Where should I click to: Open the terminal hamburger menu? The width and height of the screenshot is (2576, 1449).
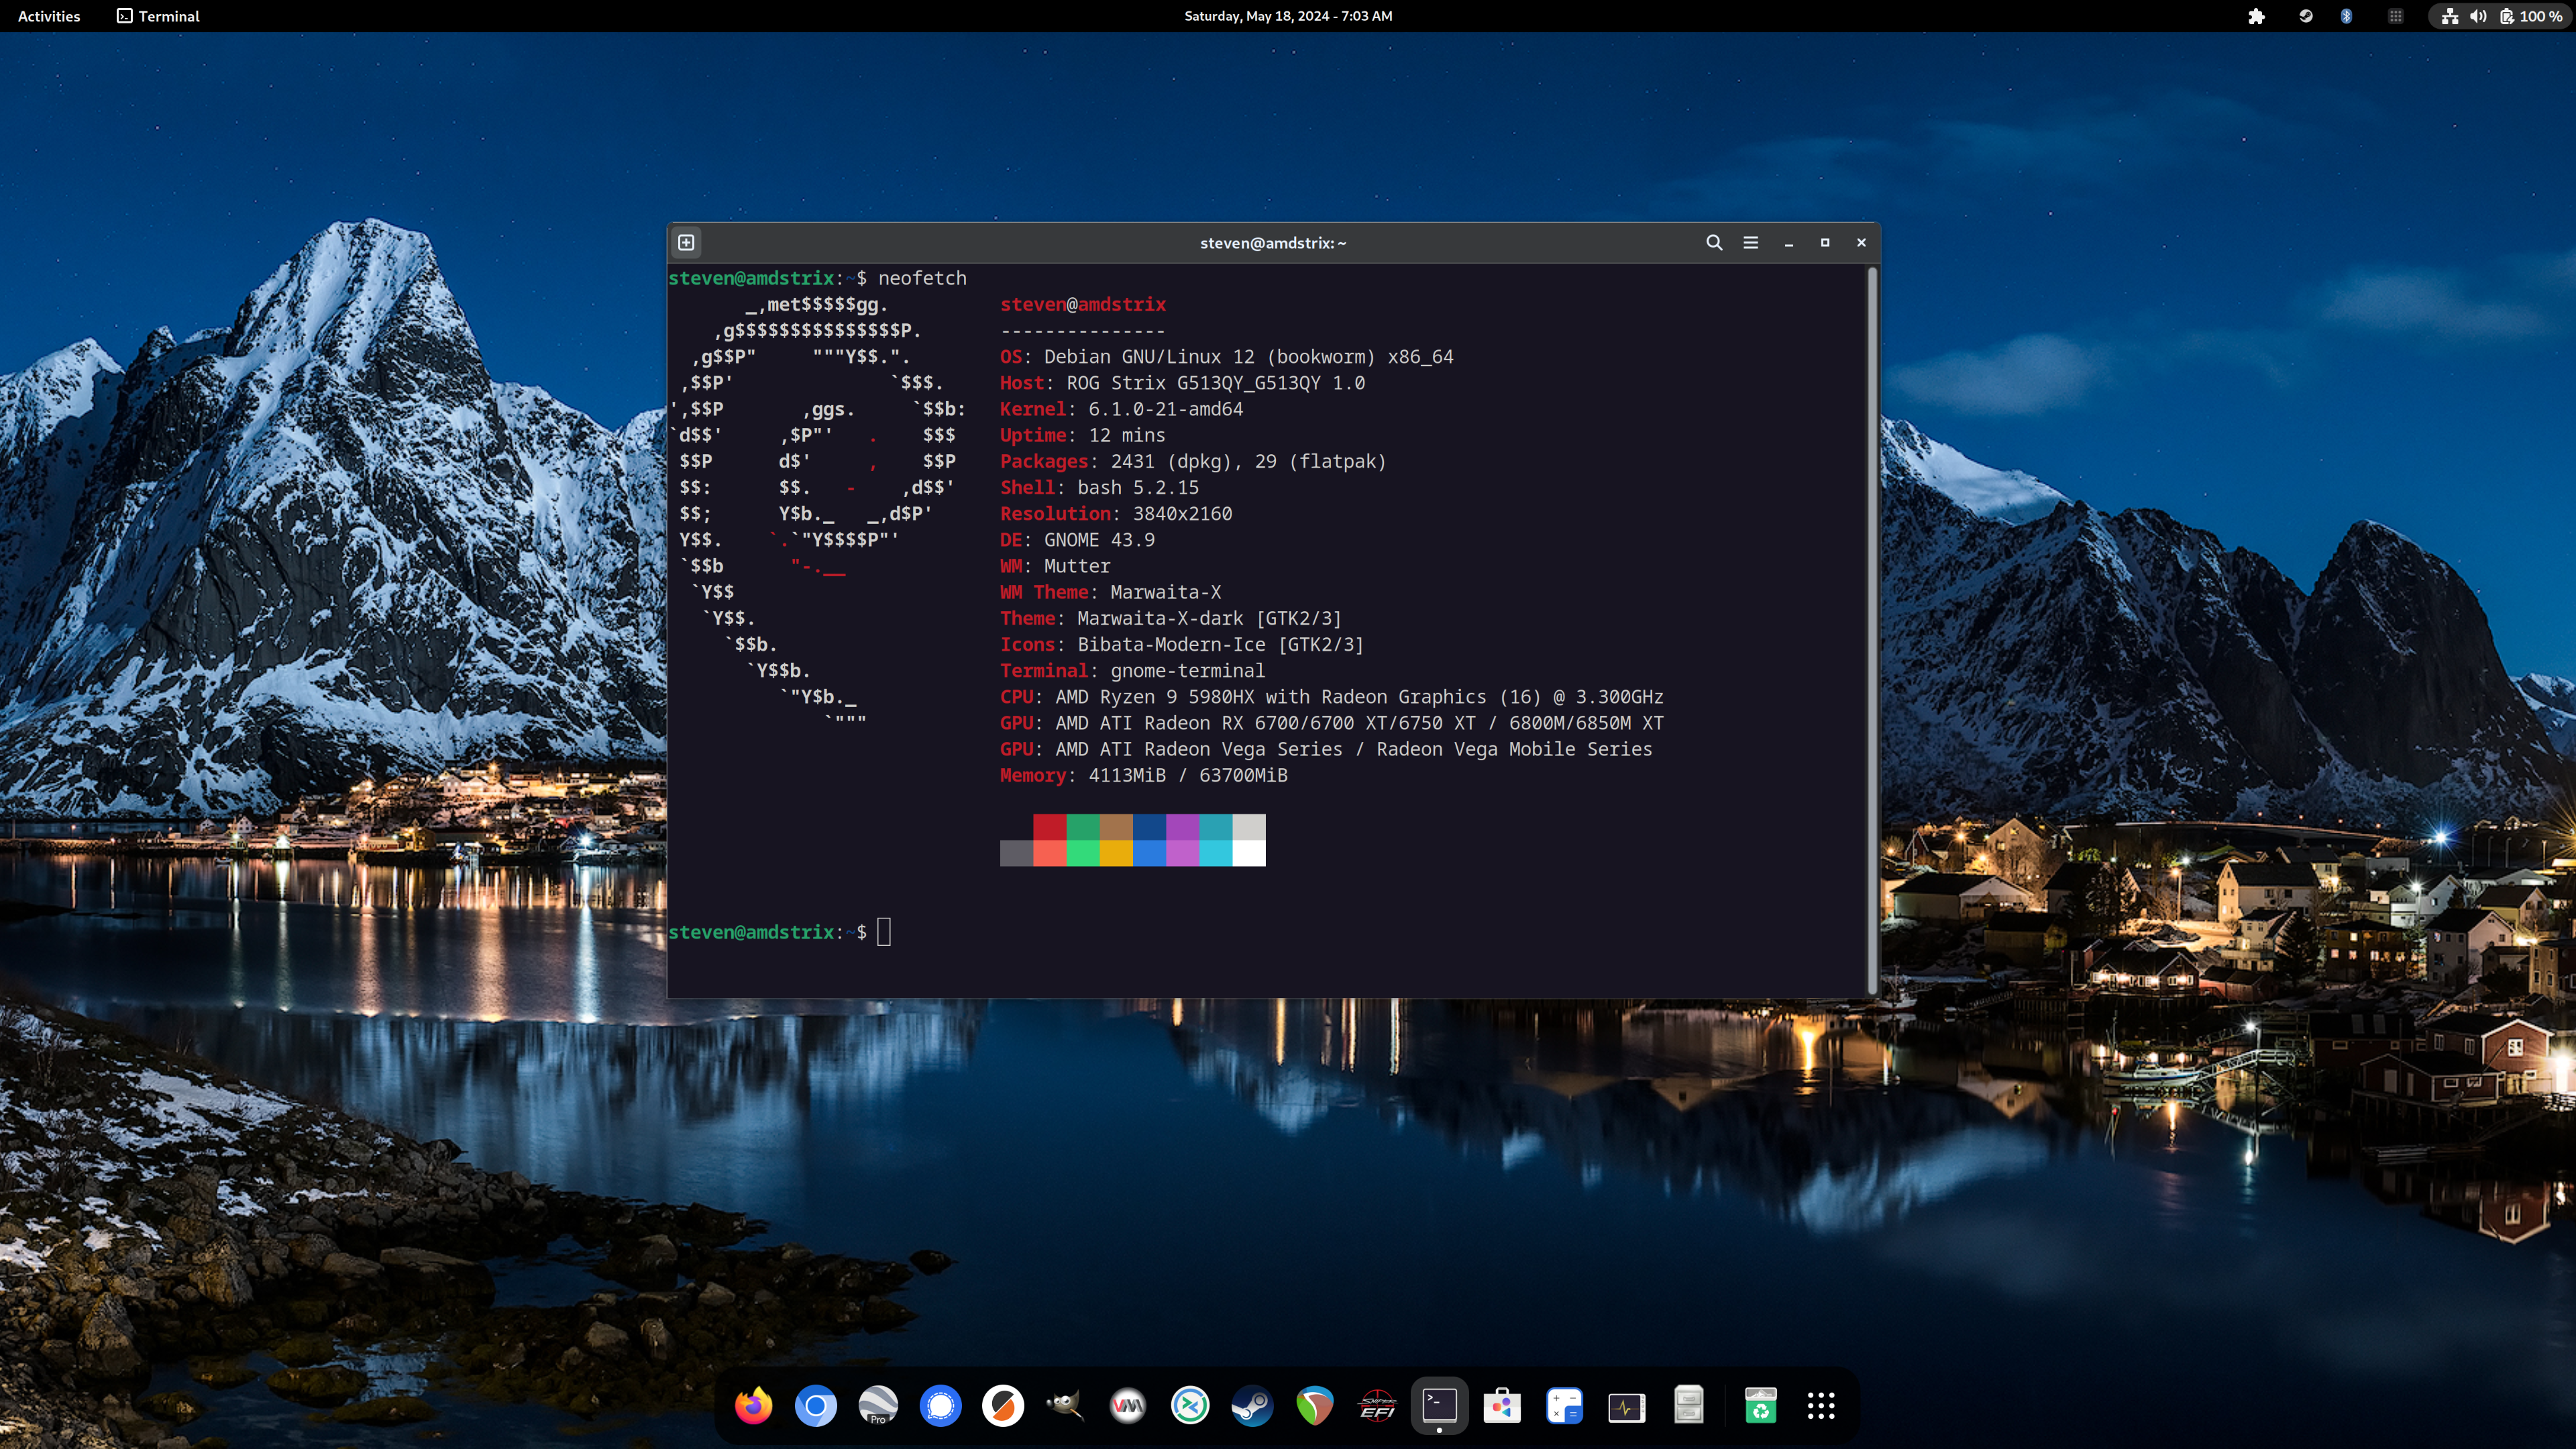point(1750,242)
